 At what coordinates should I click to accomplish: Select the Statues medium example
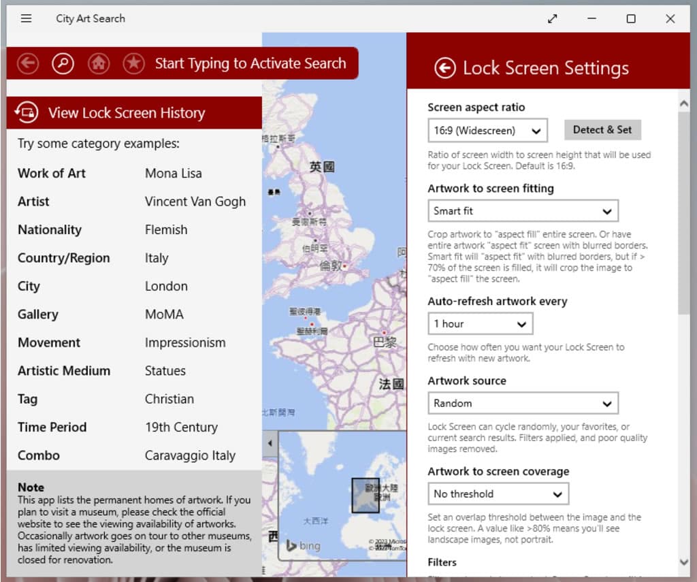[x=165, y=371]
